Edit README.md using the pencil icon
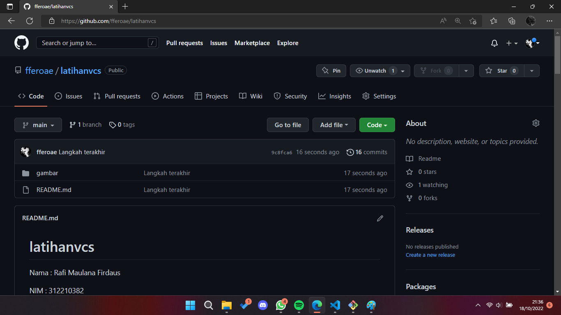Viewport: 561px width, 315px height. pyautogui.click(x=380, y=218)
